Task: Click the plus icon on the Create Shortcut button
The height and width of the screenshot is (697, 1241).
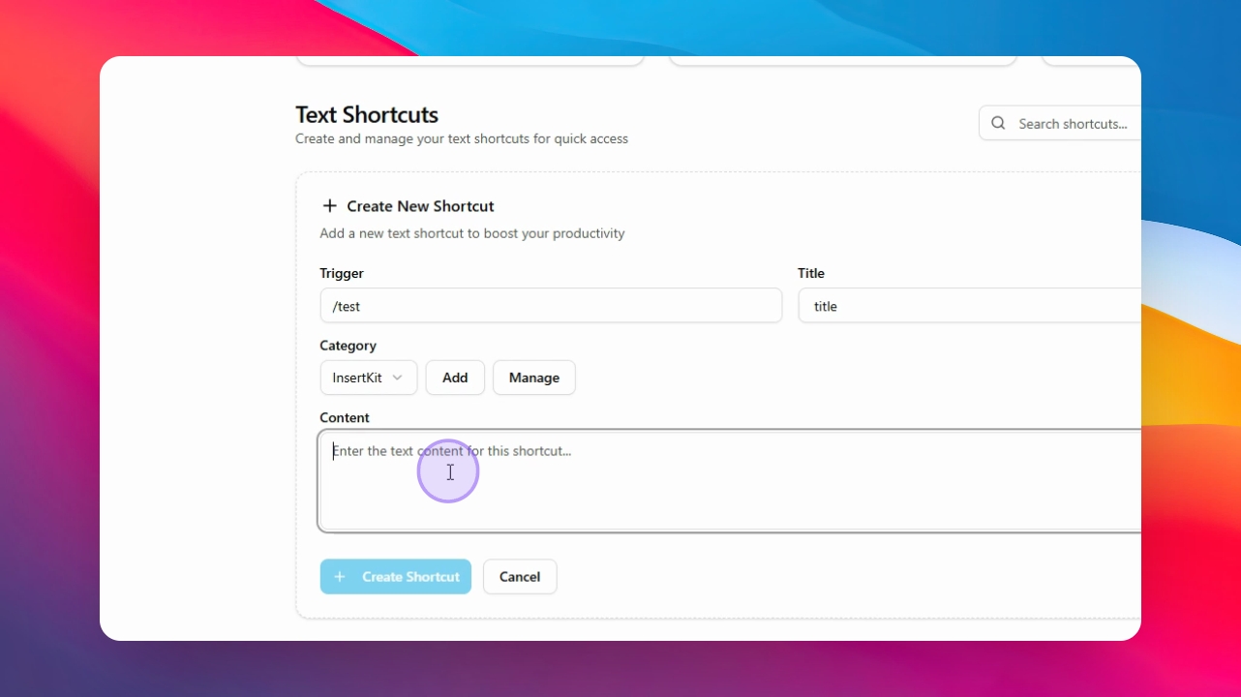Action: point(340,577)
